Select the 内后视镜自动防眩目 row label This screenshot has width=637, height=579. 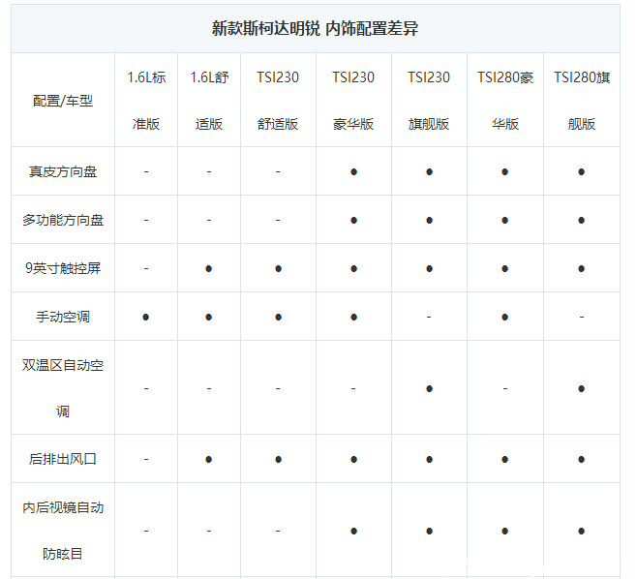point(63,531)
